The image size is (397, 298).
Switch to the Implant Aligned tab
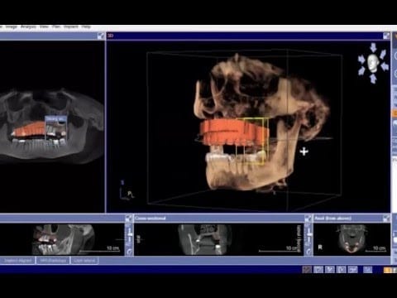[x=17, y=261]
